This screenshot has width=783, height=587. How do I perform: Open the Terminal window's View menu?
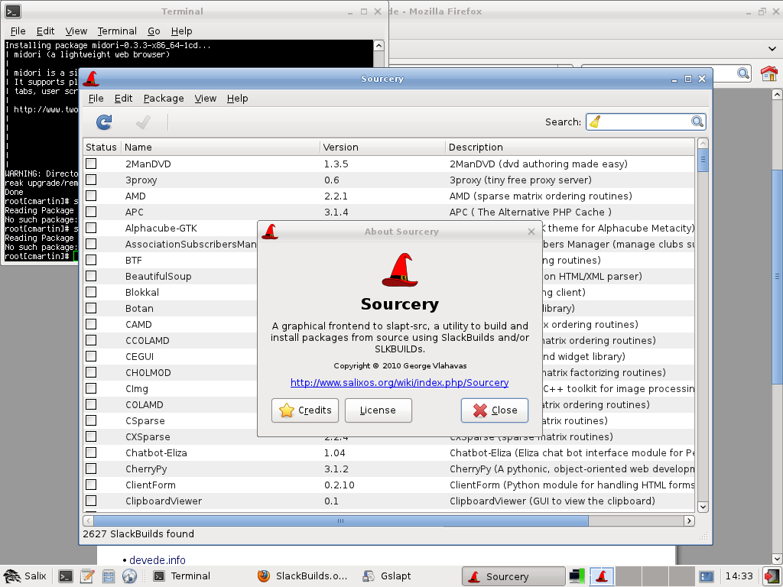76,31
